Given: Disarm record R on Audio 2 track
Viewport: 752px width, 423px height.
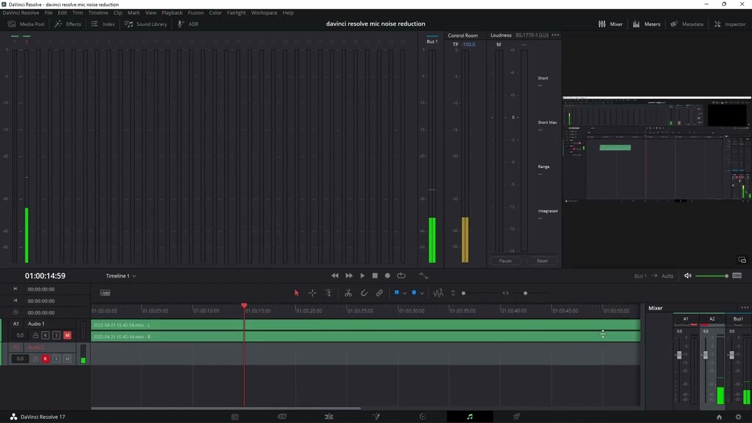Looking at the screenshot, I should [45, 358].
